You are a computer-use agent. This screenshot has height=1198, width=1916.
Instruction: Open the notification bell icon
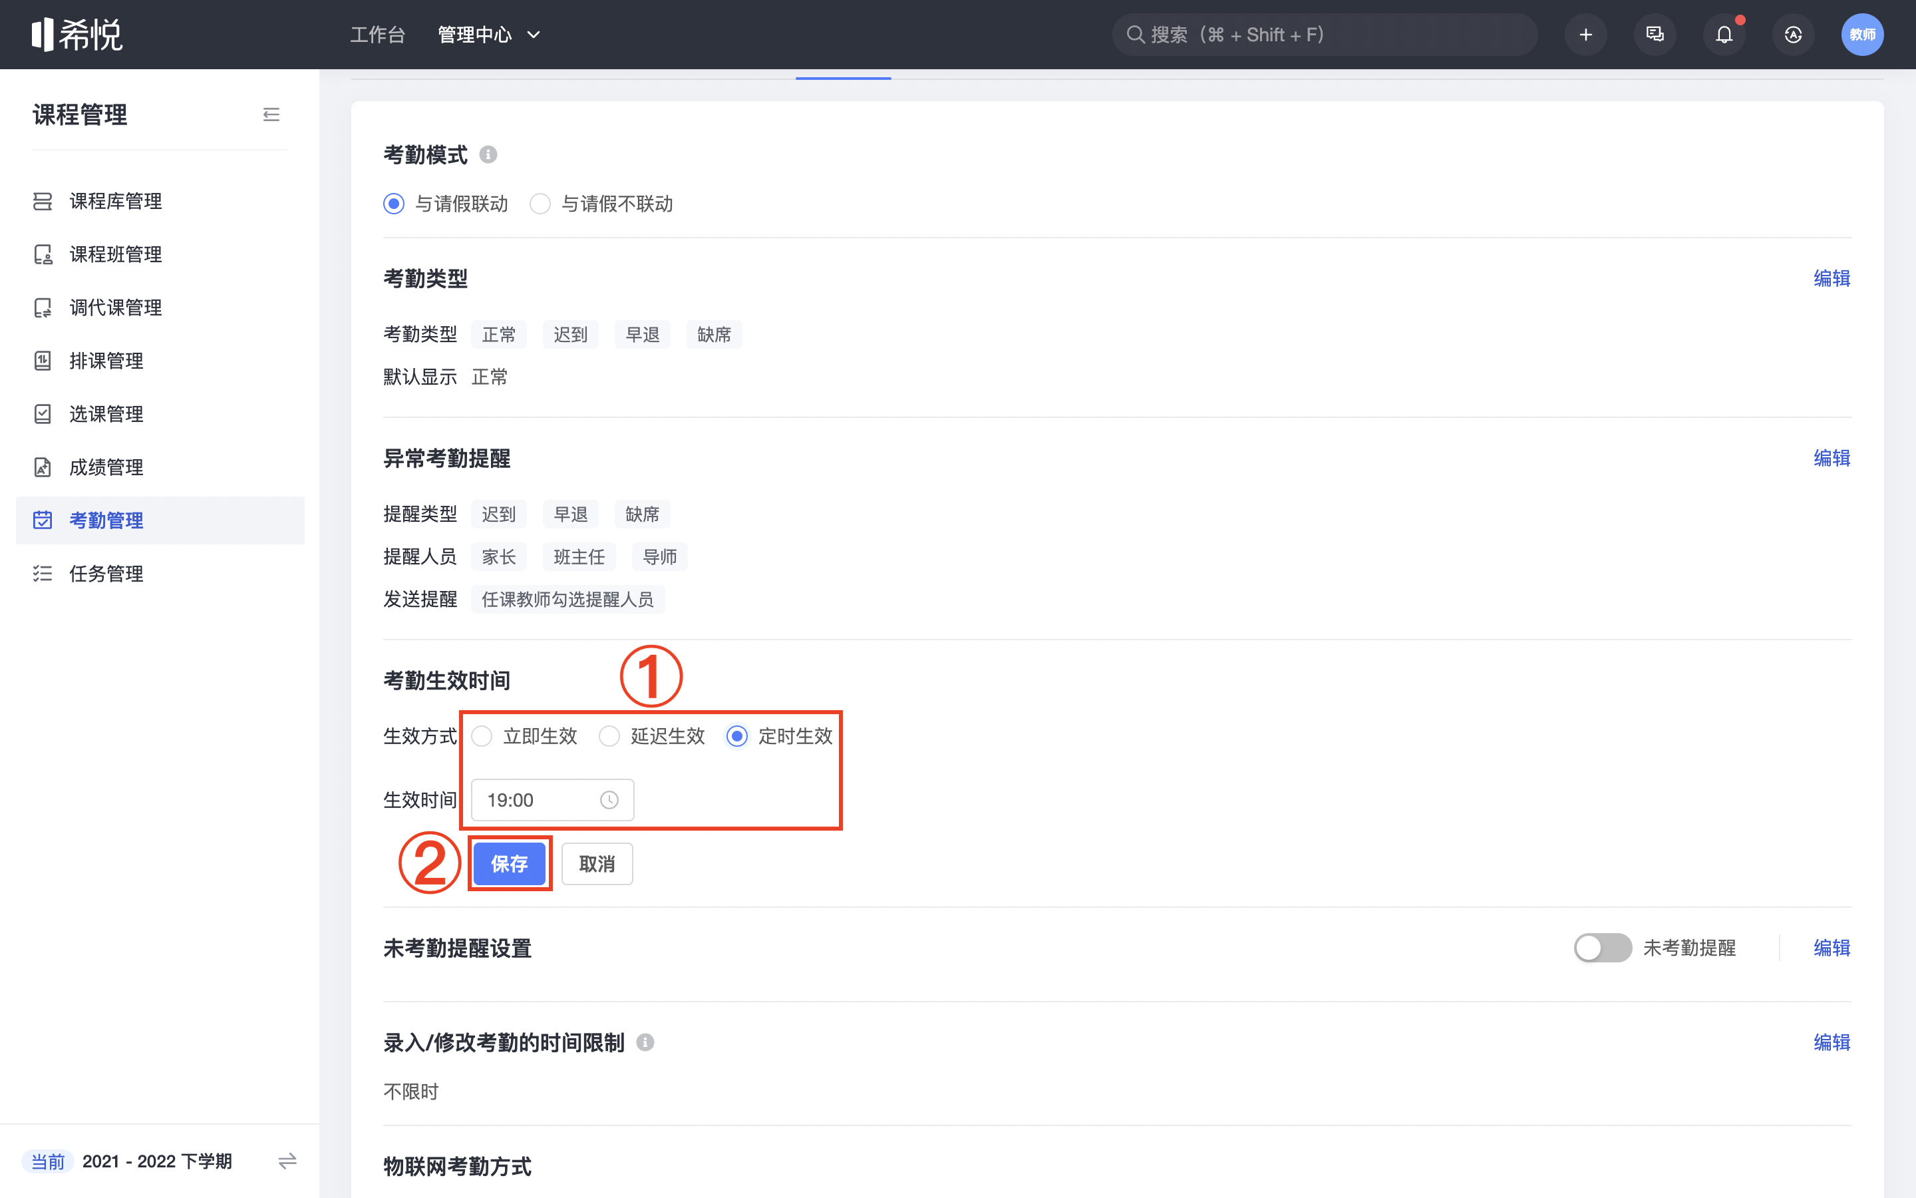coord(1724,35)
